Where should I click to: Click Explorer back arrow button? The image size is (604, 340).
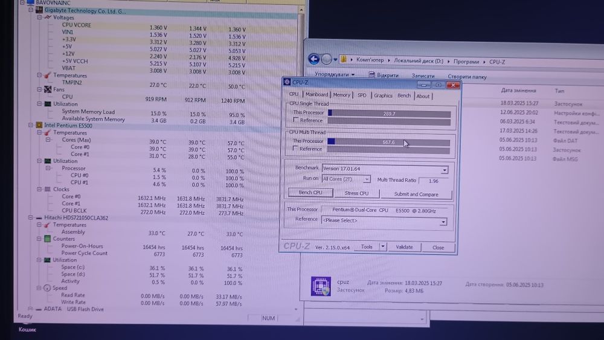(x=313, y=59)
